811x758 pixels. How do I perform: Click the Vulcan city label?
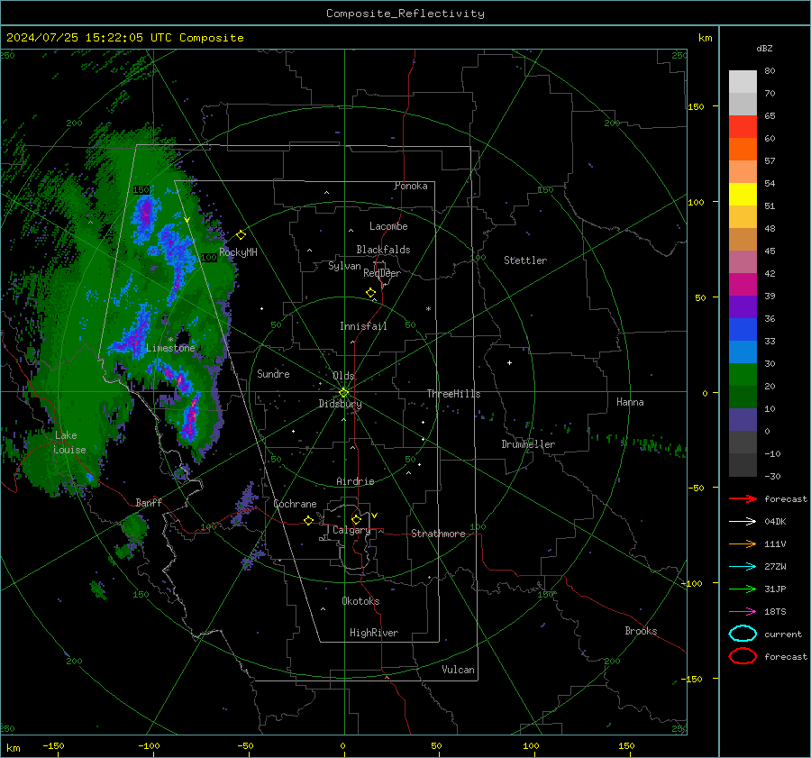pos(459,670)
